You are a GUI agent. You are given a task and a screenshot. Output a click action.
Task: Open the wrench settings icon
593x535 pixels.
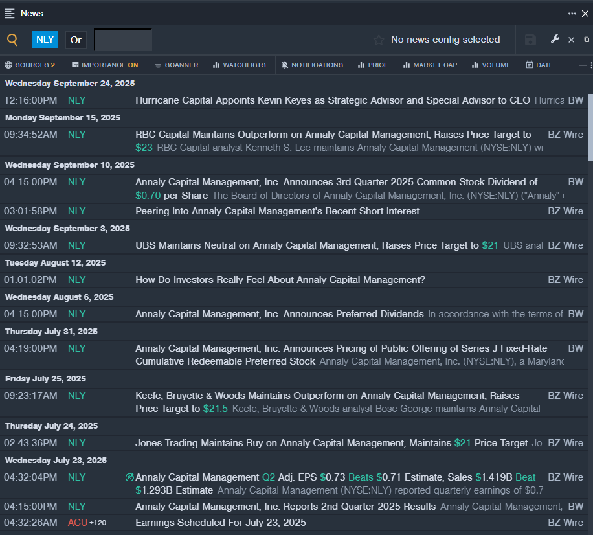[x=555, y=40]
